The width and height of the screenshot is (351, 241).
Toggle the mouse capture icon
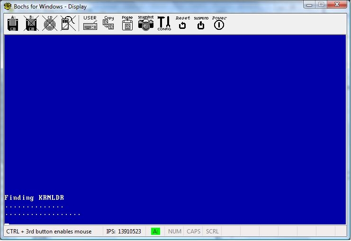(68, 23)
